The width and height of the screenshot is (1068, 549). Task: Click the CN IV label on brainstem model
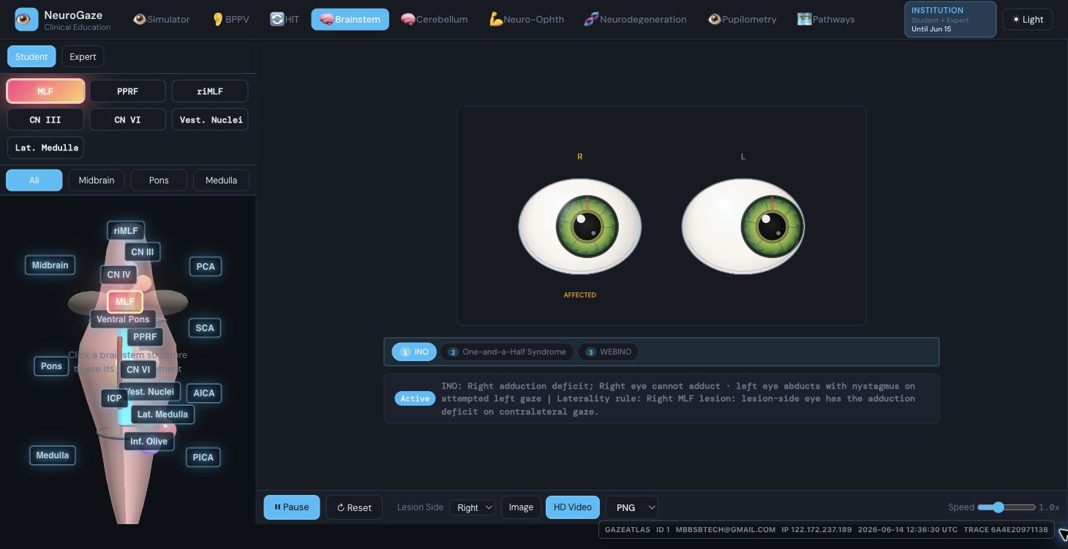119,275
